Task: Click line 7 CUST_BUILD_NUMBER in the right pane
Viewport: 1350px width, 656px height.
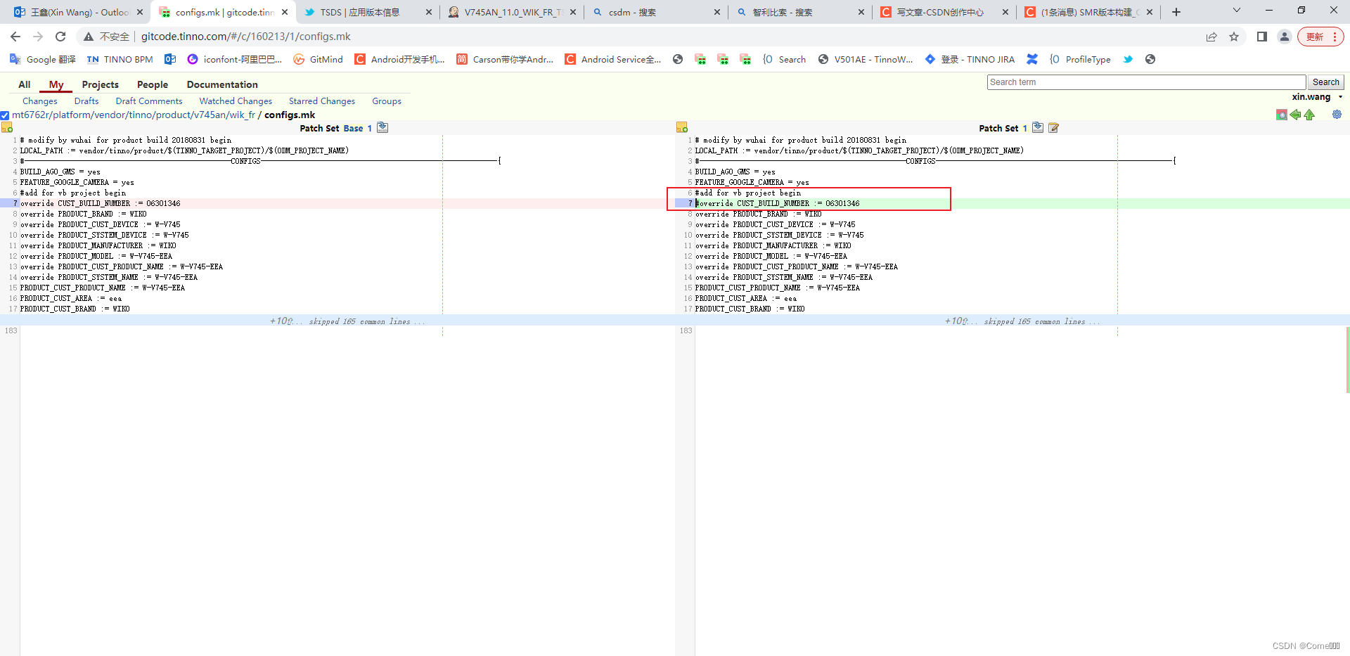Action: (x=777, y=203)
